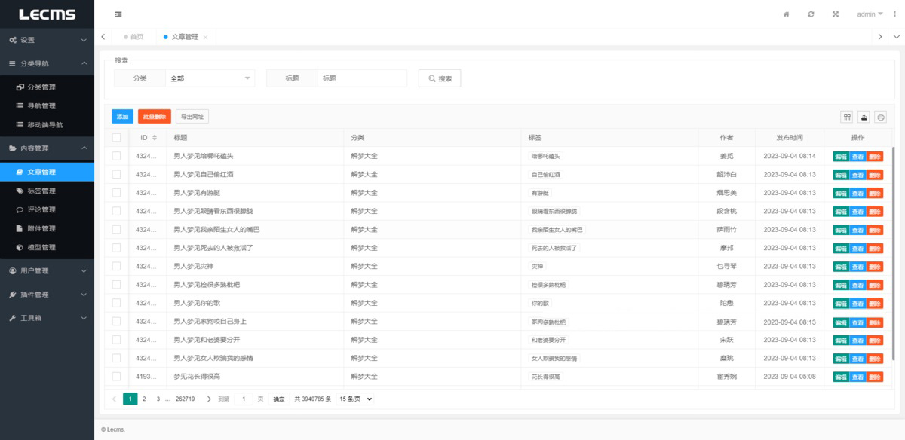The width and height of the screenshot is (905, 440).
Task: Open the filter columns icon above table
Action: [847, 117]
